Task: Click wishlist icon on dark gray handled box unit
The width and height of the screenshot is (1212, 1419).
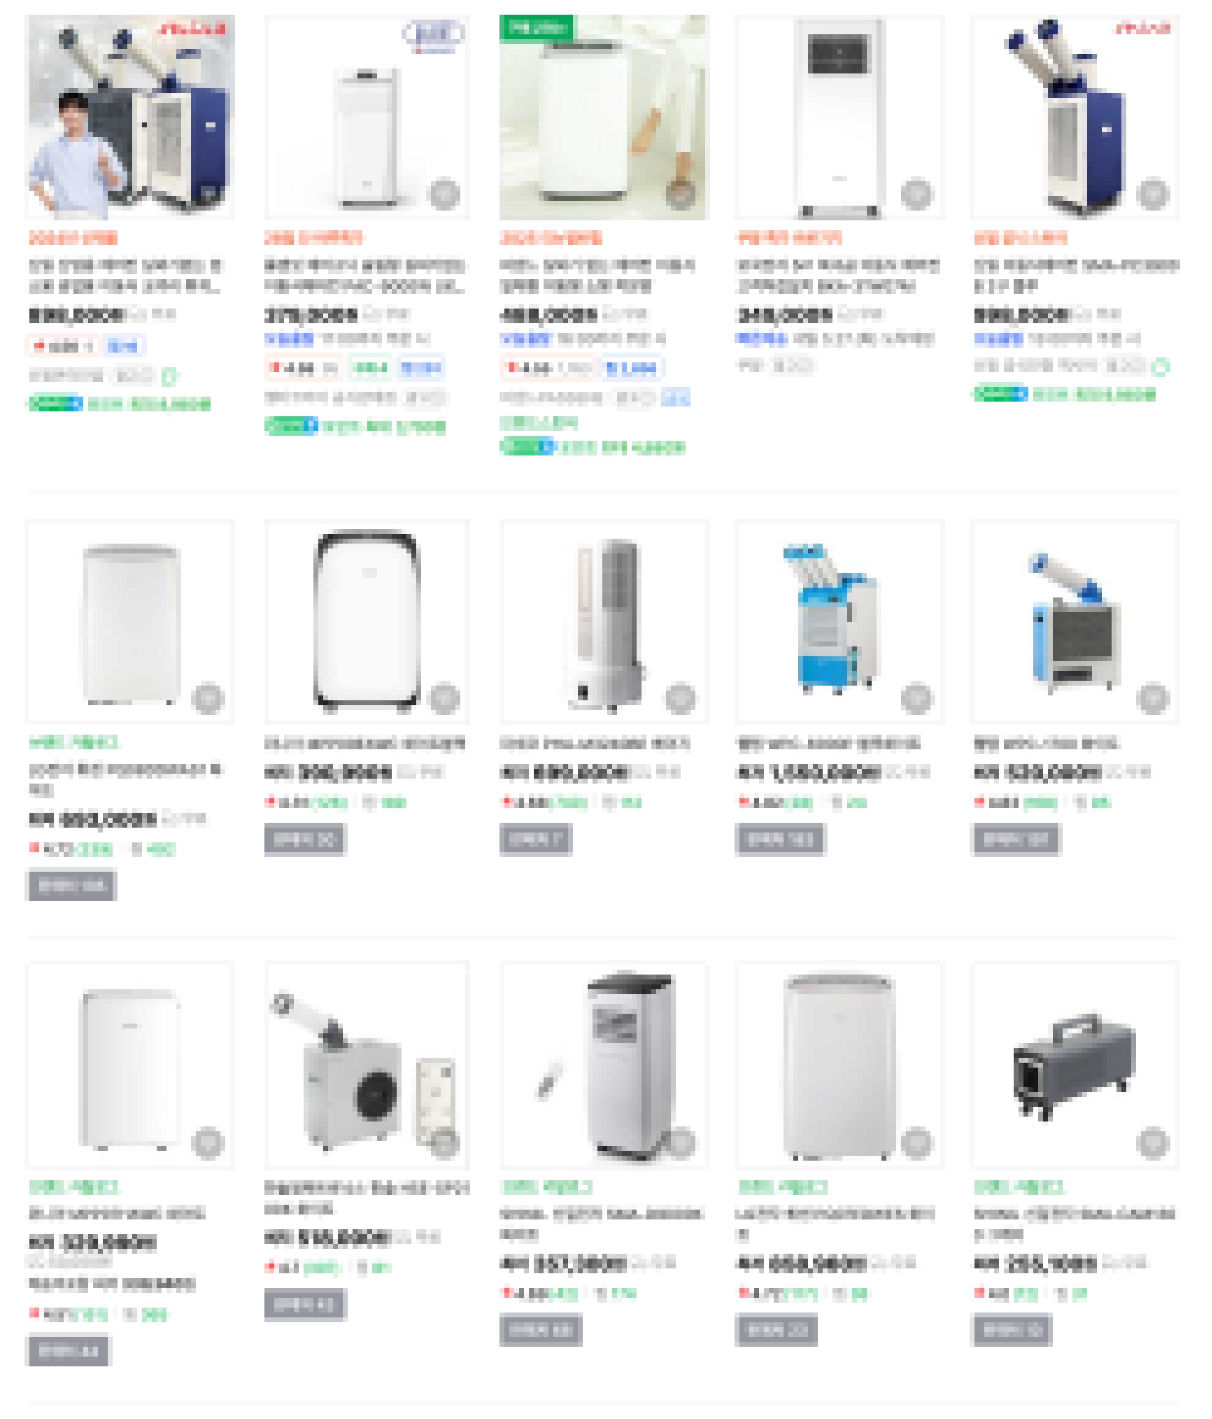Action: click(x=1153, y=1142)
